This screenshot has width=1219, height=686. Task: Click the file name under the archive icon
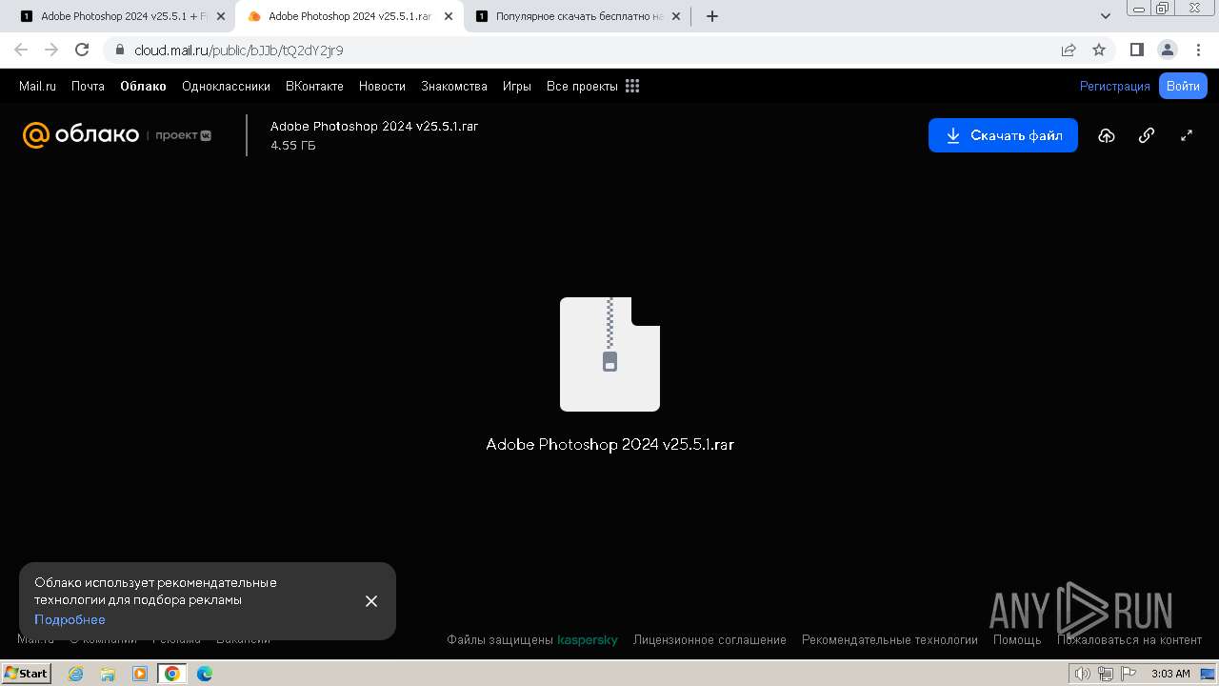609,444
